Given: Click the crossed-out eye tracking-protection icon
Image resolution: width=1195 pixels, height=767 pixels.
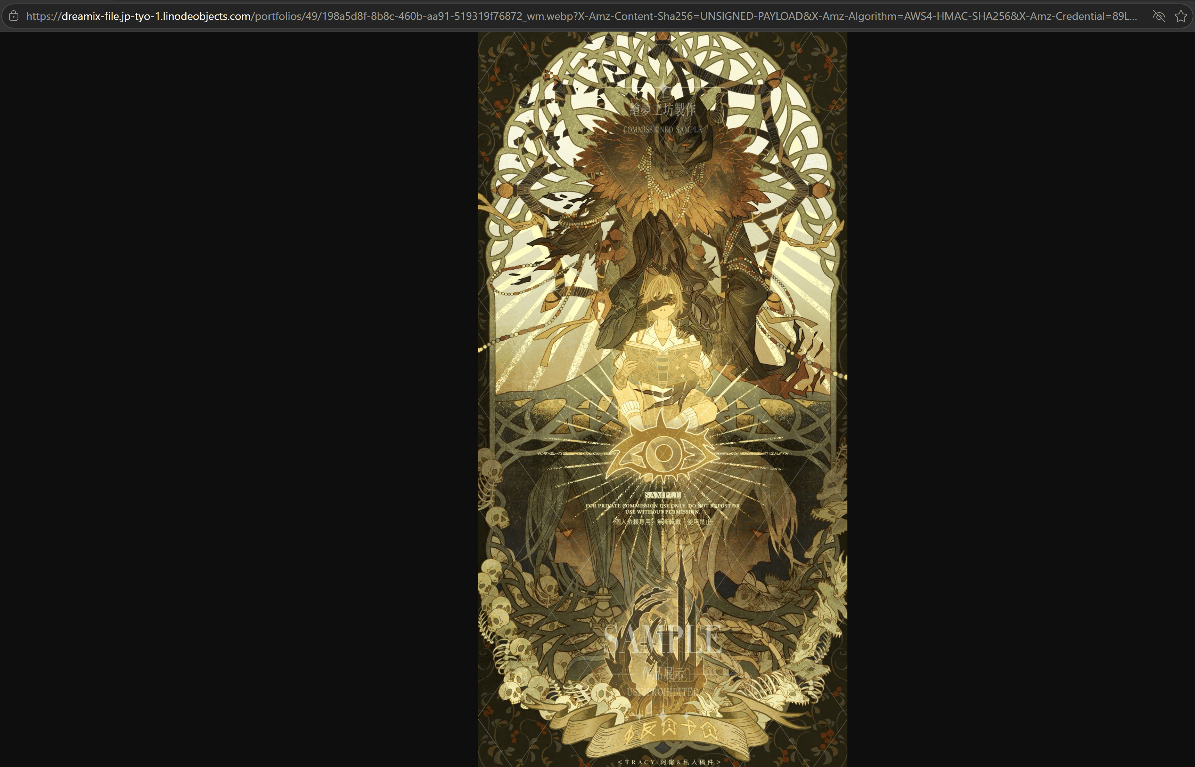Looking at the screenshot, I should [x=1159, y=16].
